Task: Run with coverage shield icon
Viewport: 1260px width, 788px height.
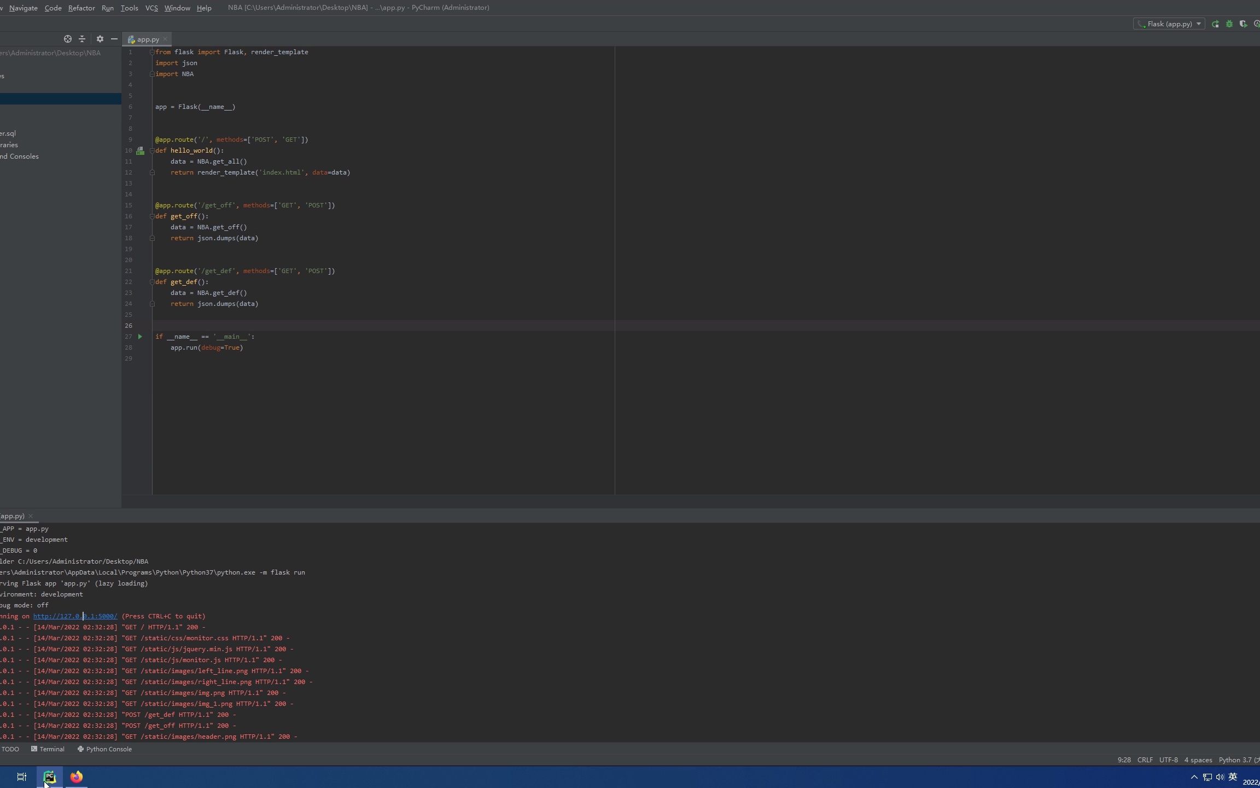Action: [1243, 24]
